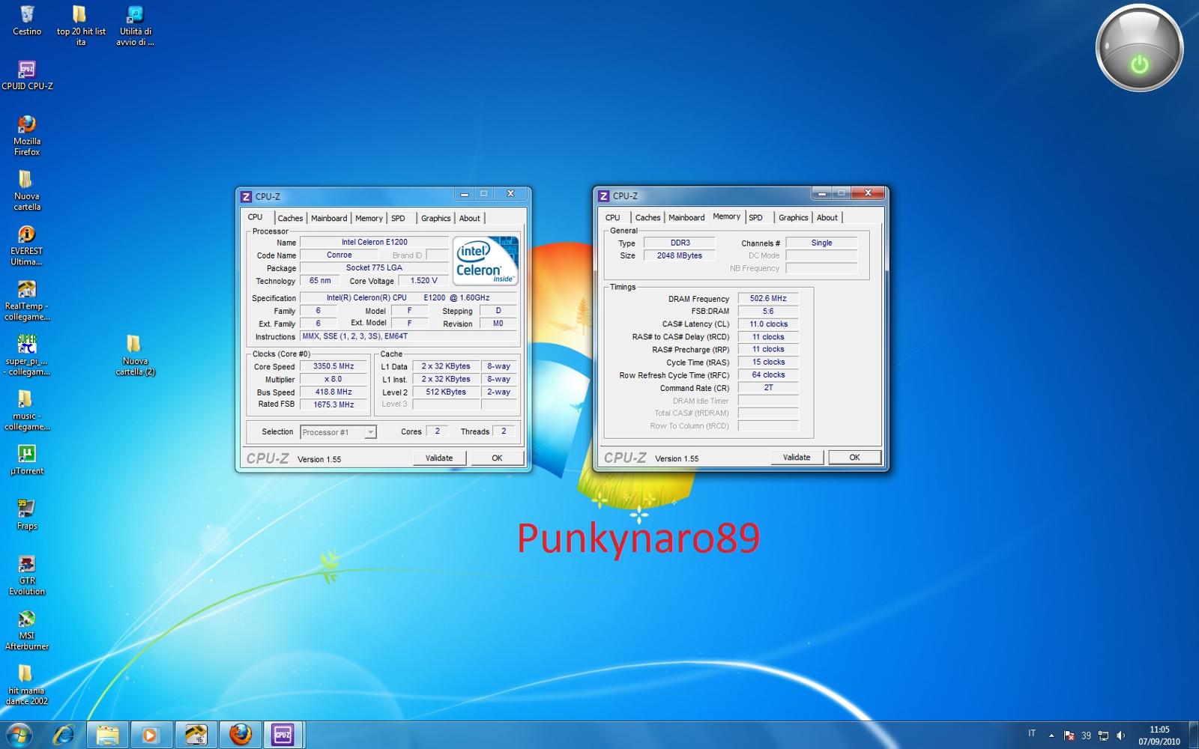Open Internet Explorer from the taskbar
1199x749 pixels.
tap(64, 735)
